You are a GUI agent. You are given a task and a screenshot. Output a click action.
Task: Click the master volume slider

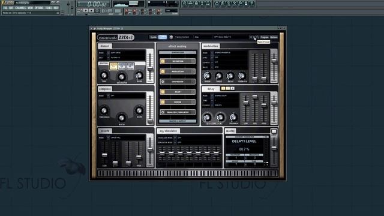274,148
